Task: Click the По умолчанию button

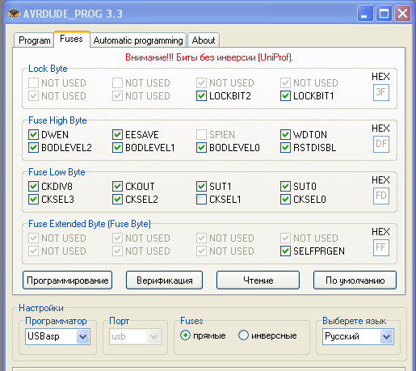Action: click(355, 280)
